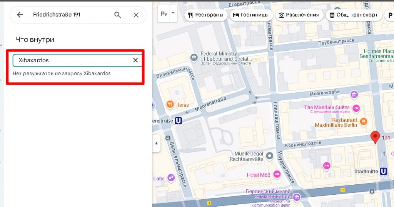Go back with the arrow in search bar

pos(20,15)
